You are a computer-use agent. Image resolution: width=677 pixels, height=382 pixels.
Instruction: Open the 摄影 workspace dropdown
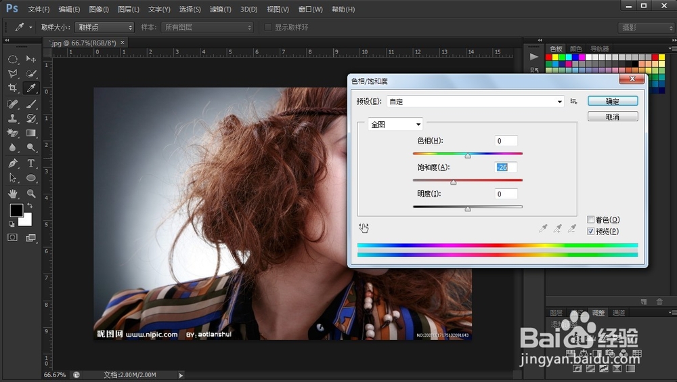click(647, 28)
